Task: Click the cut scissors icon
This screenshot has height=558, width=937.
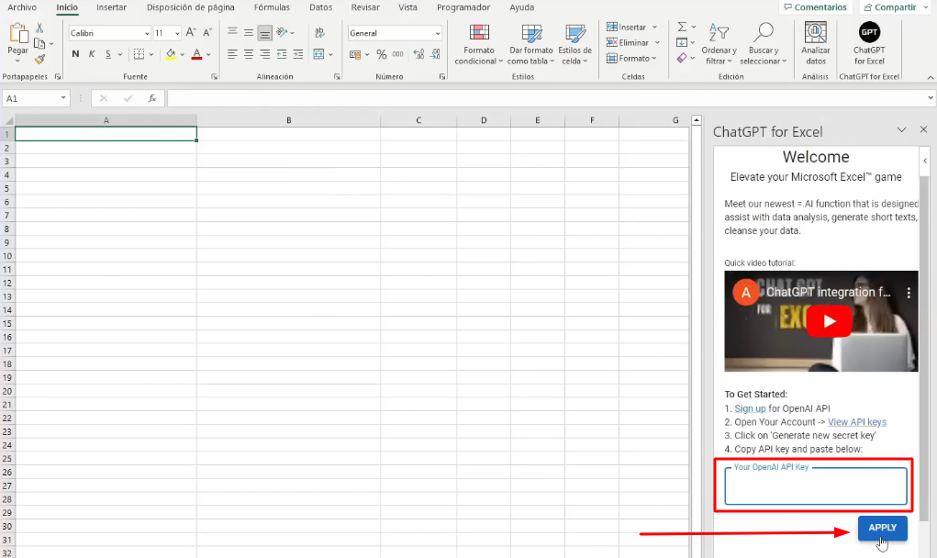Action: click(x=39, y=28)
